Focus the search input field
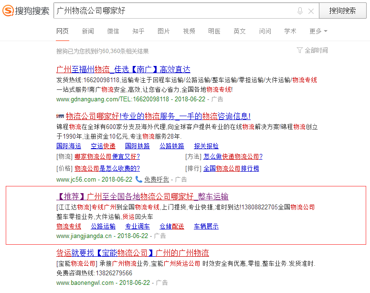 (x=175, y=11)
